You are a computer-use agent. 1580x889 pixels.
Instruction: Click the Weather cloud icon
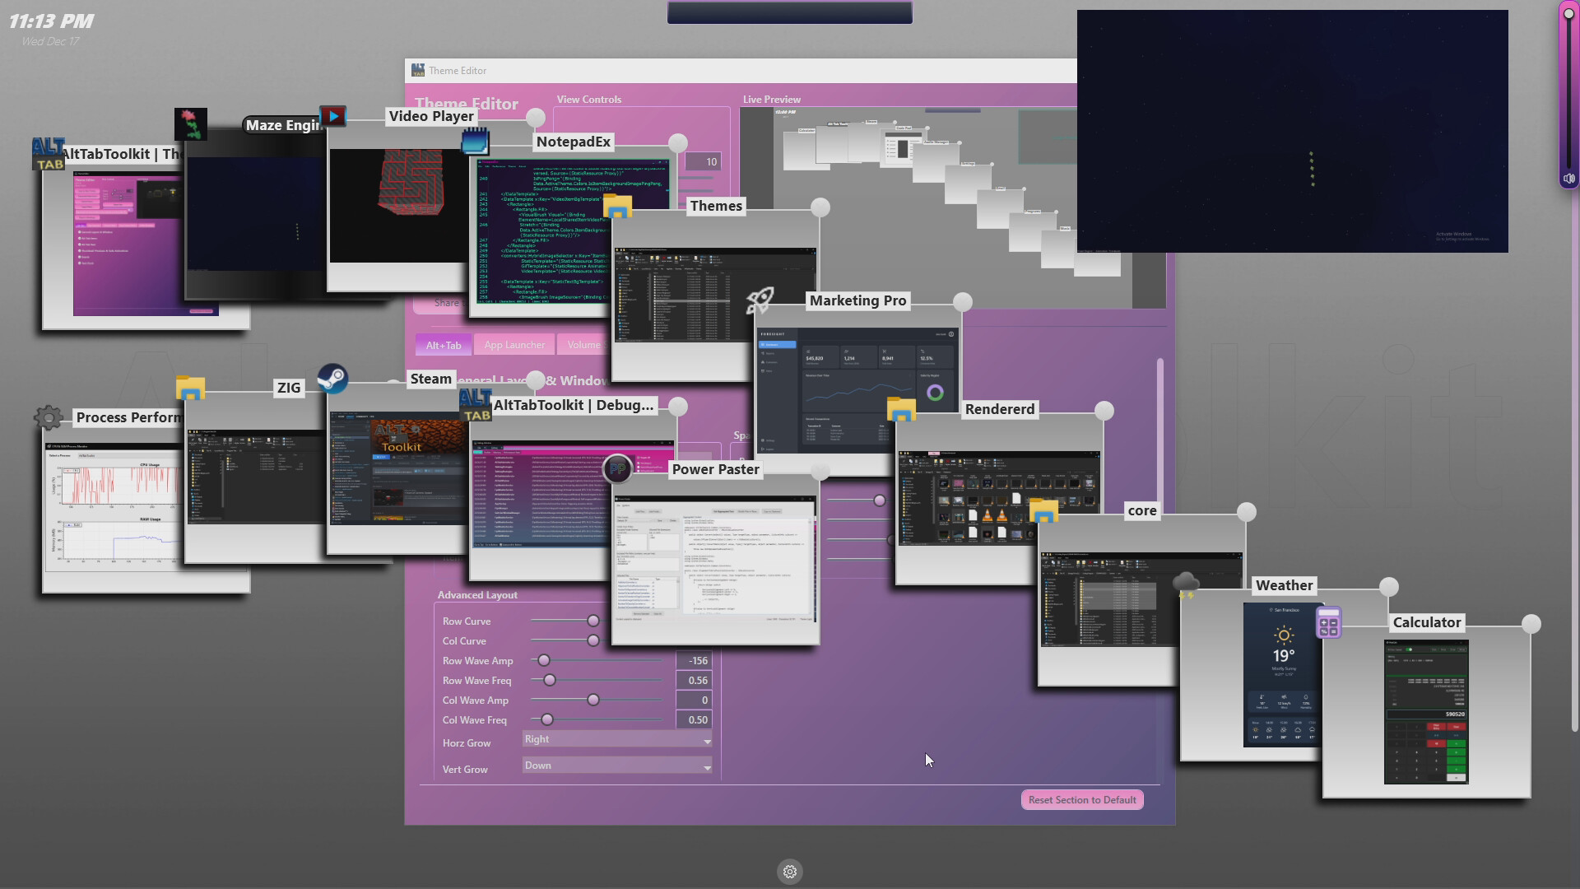coord(1185,584)
